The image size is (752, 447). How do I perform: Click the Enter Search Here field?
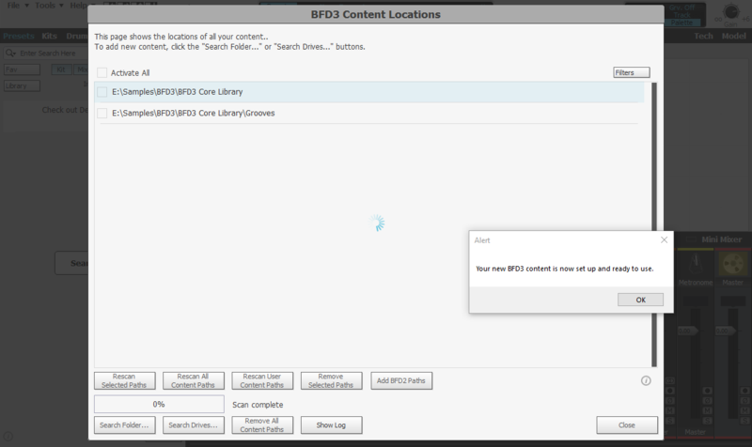pos(46,54)
